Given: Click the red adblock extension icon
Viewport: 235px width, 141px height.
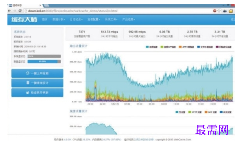Looking at the screenshot, I should point(214,11).
